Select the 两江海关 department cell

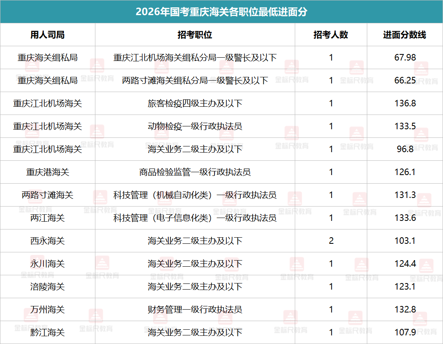coord(47,218)
